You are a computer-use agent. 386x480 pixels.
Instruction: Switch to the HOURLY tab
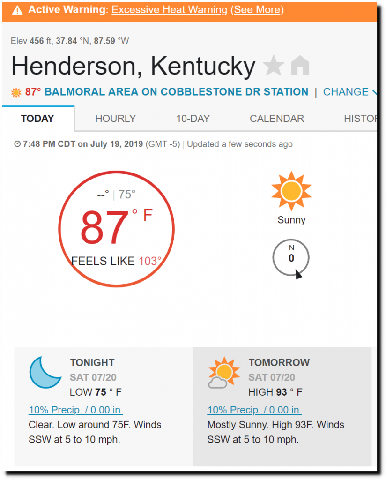(115, 119)
